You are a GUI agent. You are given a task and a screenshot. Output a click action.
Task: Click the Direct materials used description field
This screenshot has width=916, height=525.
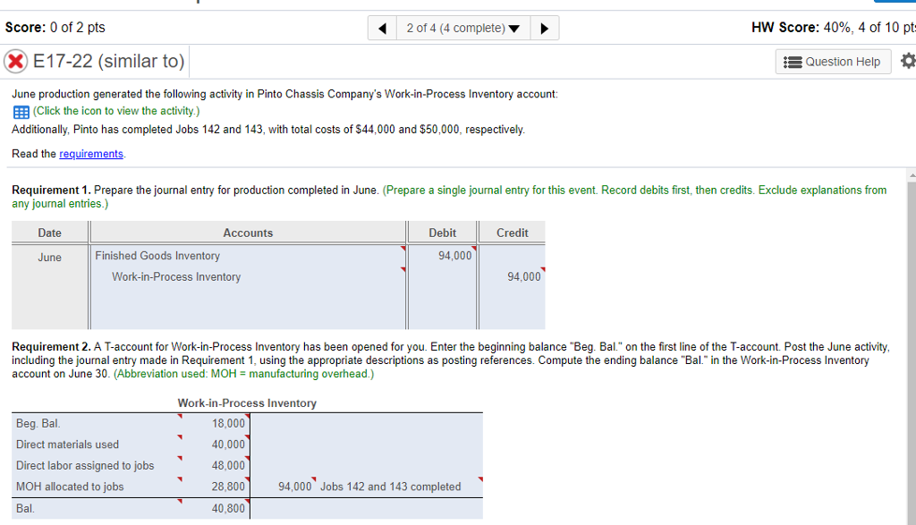(97, 445)
